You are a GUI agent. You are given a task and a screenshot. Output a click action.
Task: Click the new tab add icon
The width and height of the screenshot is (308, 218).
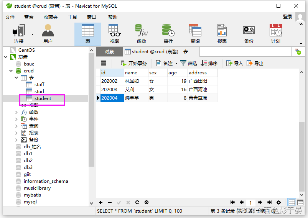[x=298, y=52]
